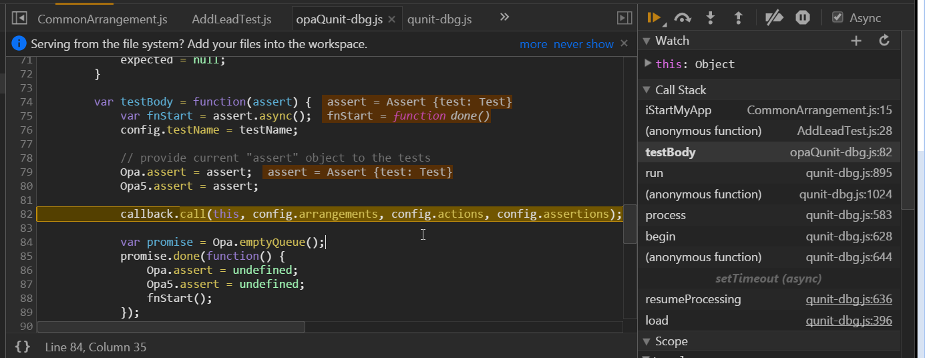
Task: Close the opaQunit-dbg.js tab
Action: click(392, 19)
